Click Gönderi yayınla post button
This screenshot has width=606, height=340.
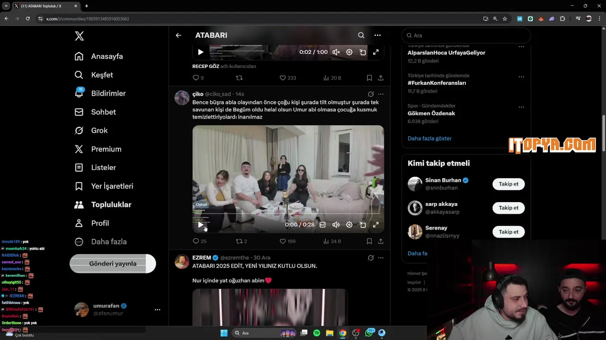tap(113, 263)
